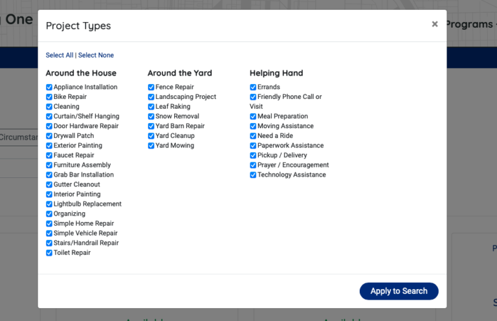Uncheck the Fence Repair checkbox

click(x=151, y=87)
